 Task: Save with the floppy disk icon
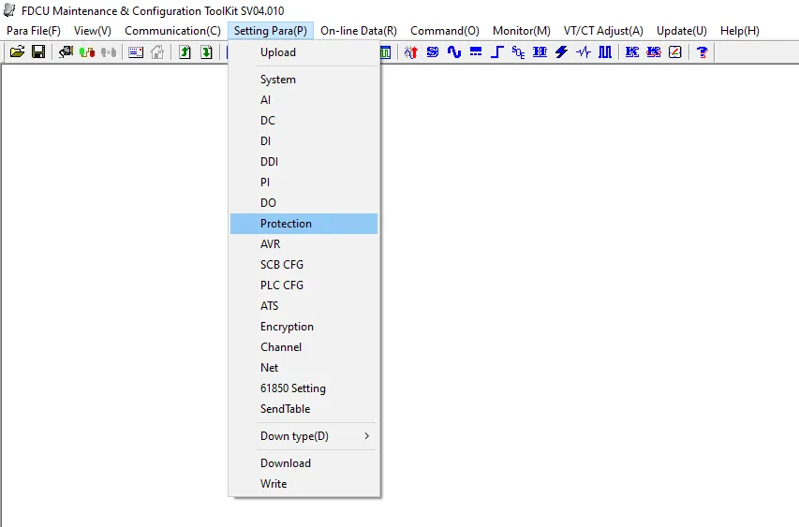coord(38,51)
